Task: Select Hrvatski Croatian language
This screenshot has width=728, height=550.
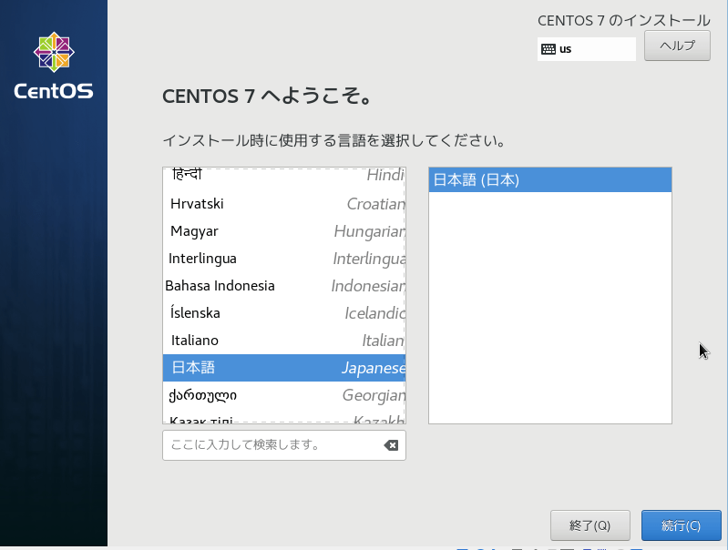Action: pyautogui.click(x=284, y=204)
